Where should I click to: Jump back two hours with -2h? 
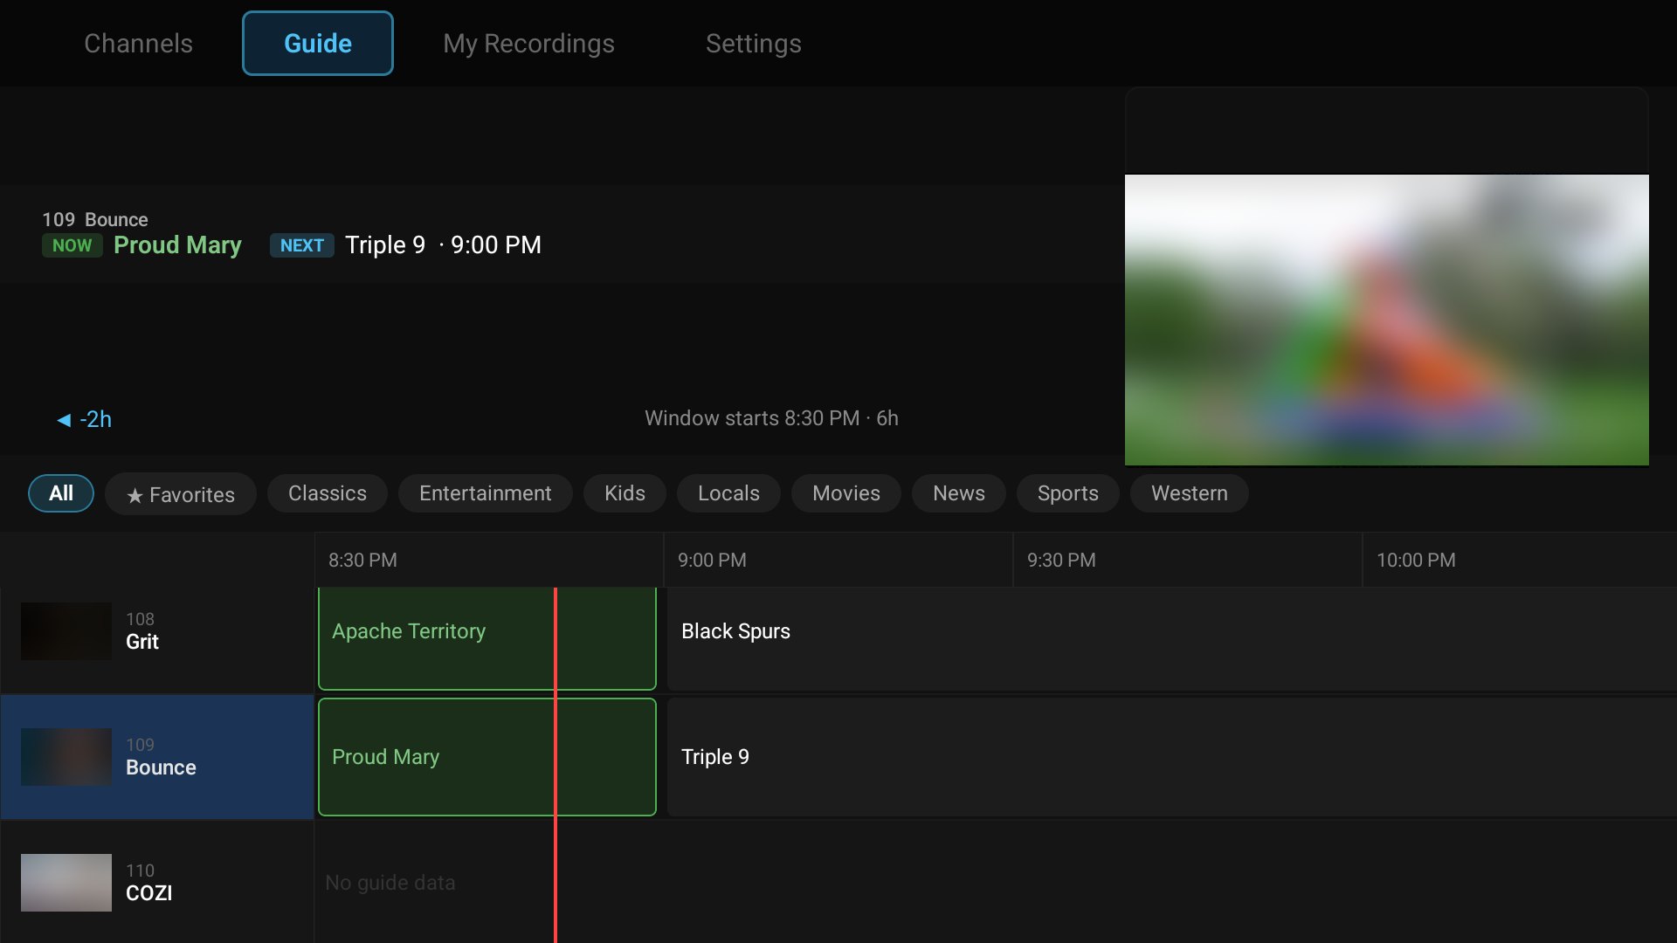84,419
